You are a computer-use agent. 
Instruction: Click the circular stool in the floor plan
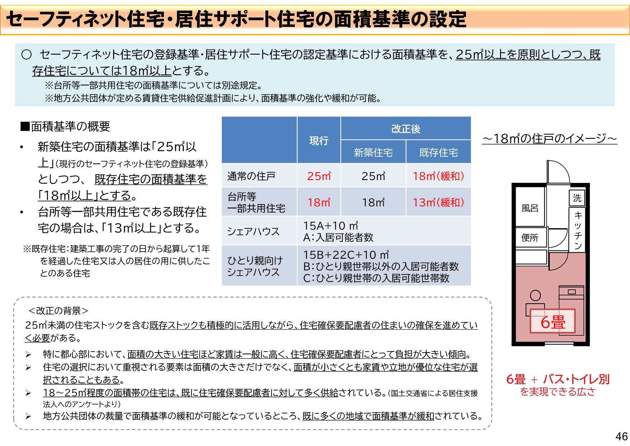535,295
